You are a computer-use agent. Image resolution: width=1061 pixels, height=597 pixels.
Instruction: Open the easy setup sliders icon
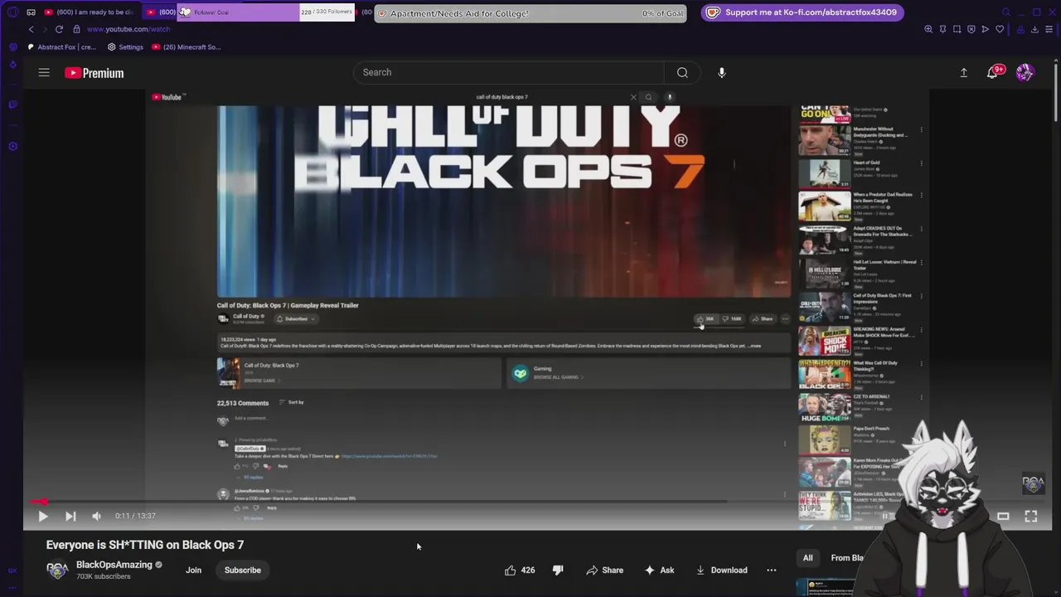click(x=1049, y=29)
